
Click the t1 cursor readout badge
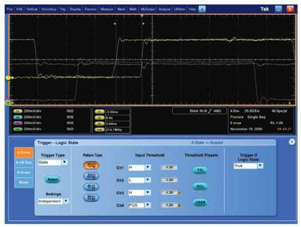(99, 112)
